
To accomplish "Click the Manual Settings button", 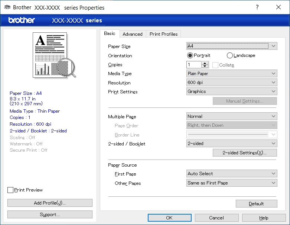I will click(245, 101).
